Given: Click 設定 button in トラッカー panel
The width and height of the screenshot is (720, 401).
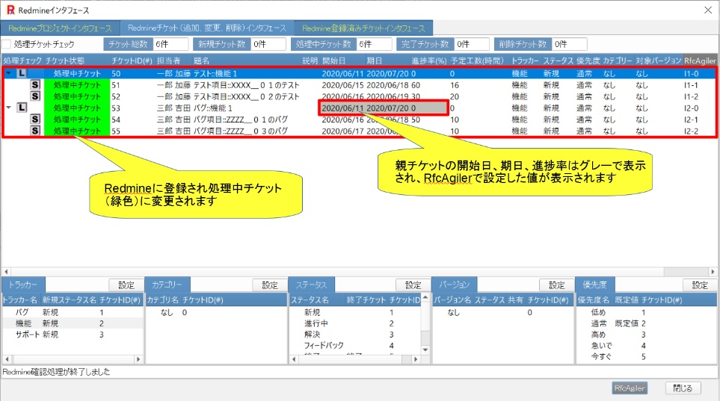Looking at the screenshot, I should pyautogui.click(x=126, y=285).
